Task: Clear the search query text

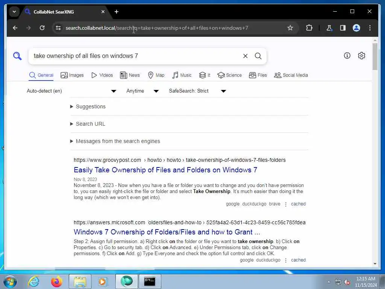Action: pos(245,56)
